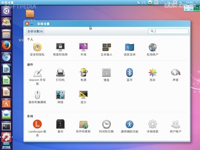
Task: Open 文本输入 settings
Action: coord(107,49)
